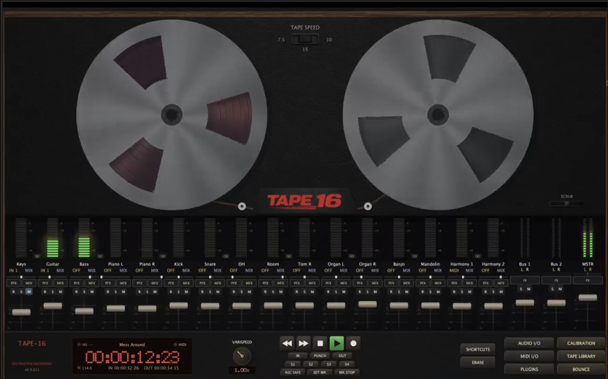Toggle the PUNCH button

320,356
